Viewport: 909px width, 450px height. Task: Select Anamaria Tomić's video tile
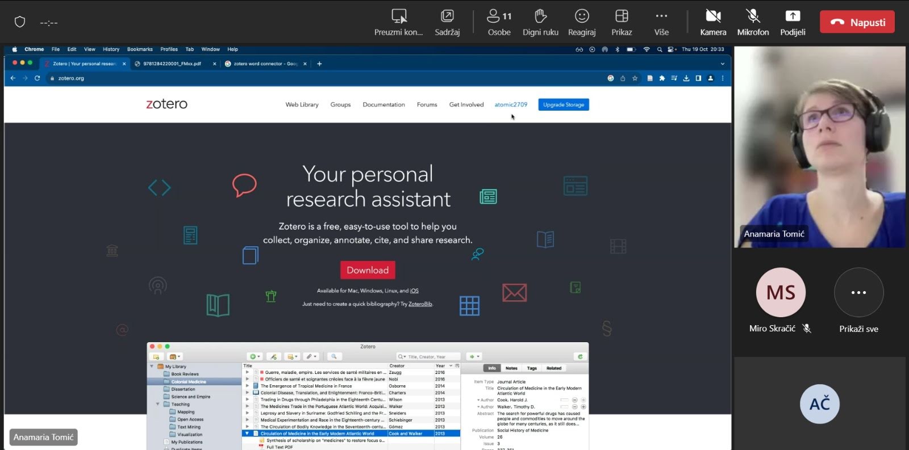pyautogui.click(x=820, y=147)
